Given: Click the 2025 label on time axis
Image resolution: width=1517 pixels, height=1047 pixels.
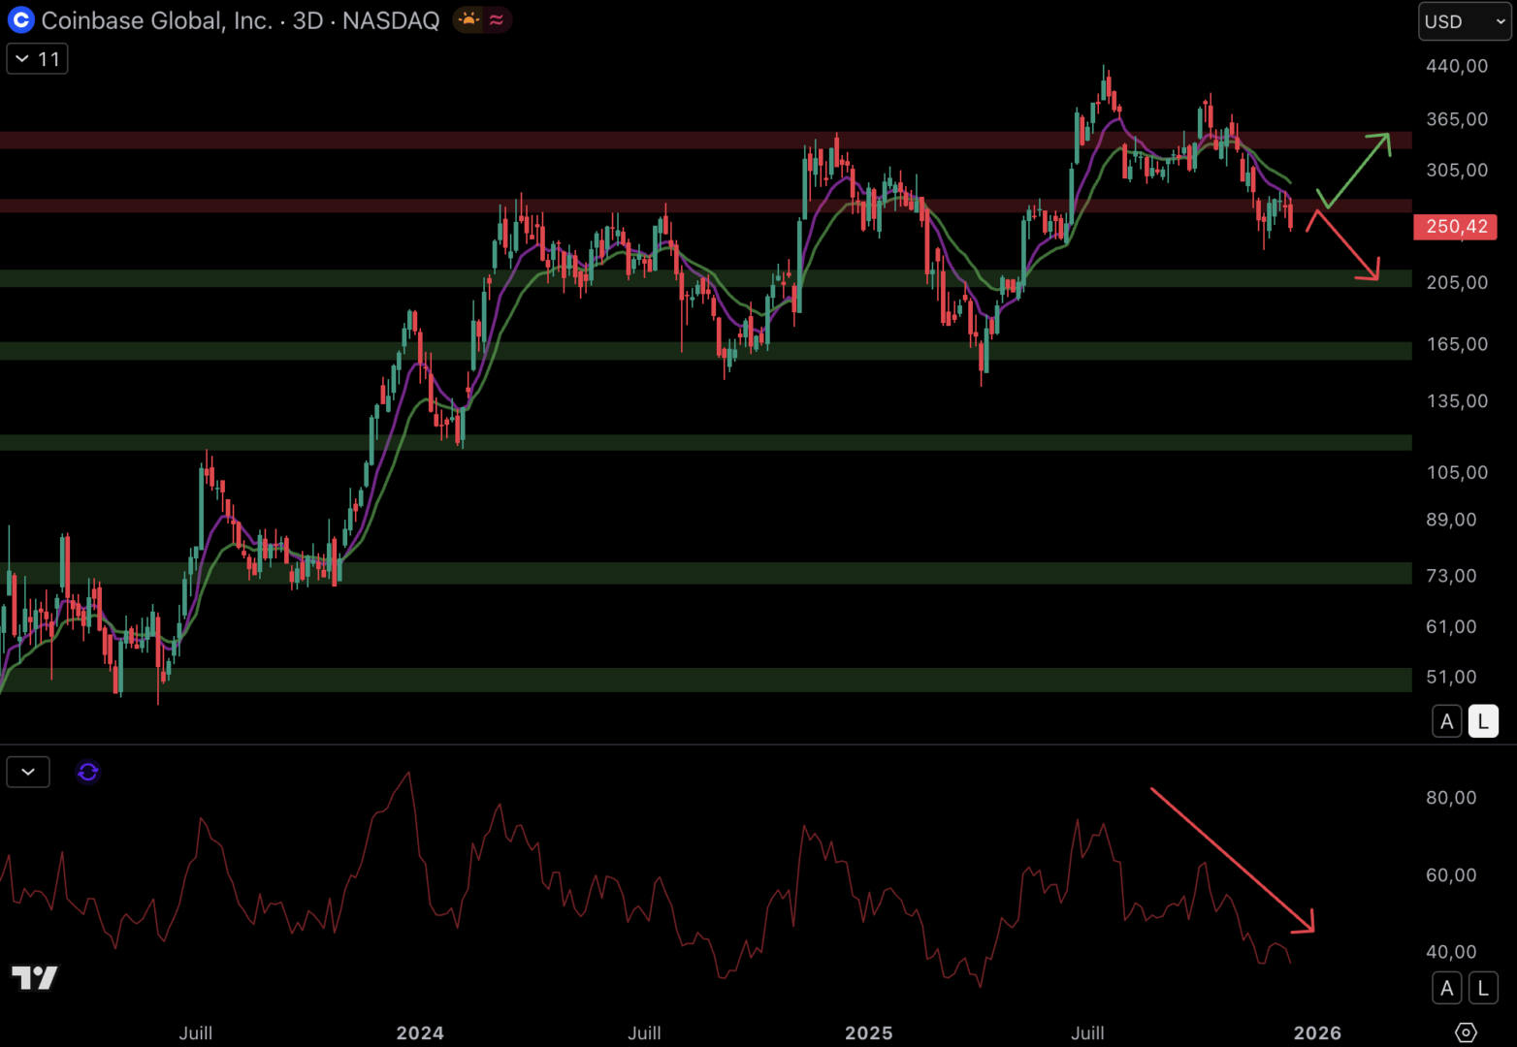Looking at the screenshot, I should (868, 1032).
